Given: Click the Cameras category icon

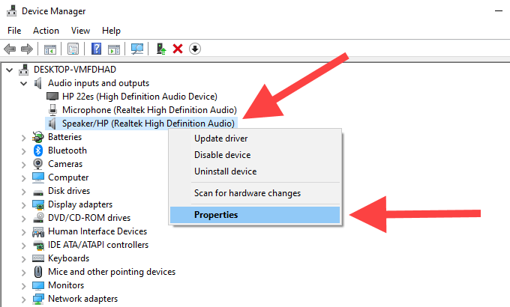Looking at the screenshot, I should pos(39,164).
